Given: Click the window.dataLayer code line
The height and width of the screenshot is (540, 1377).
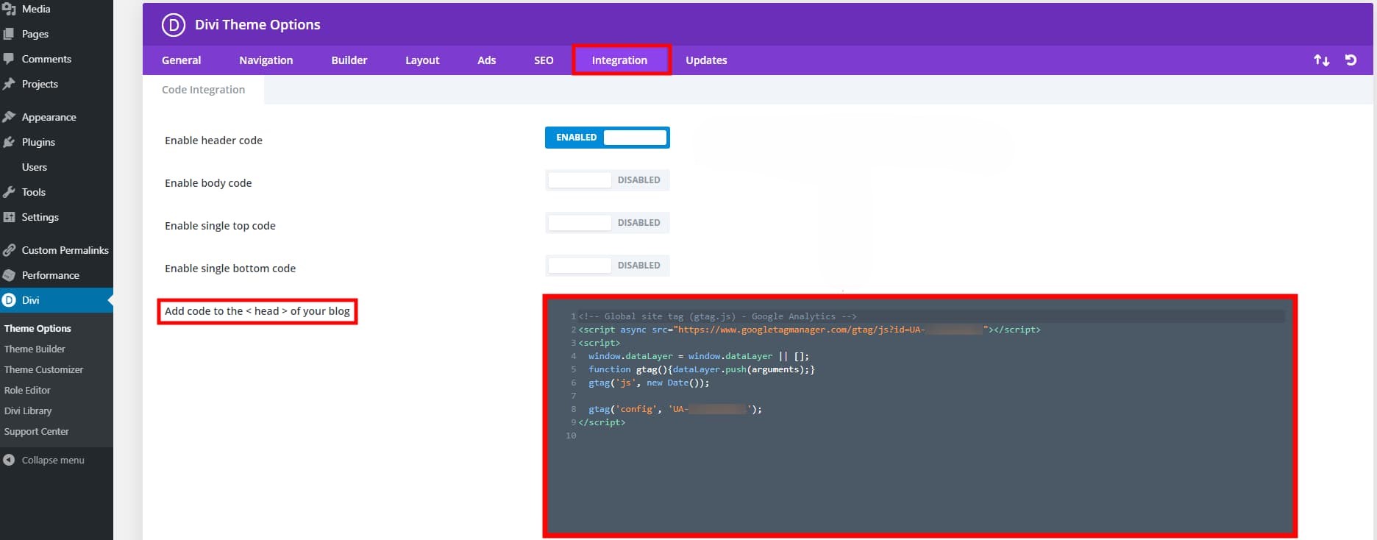Looking at the screenshot, I should (x=698, y=356).
